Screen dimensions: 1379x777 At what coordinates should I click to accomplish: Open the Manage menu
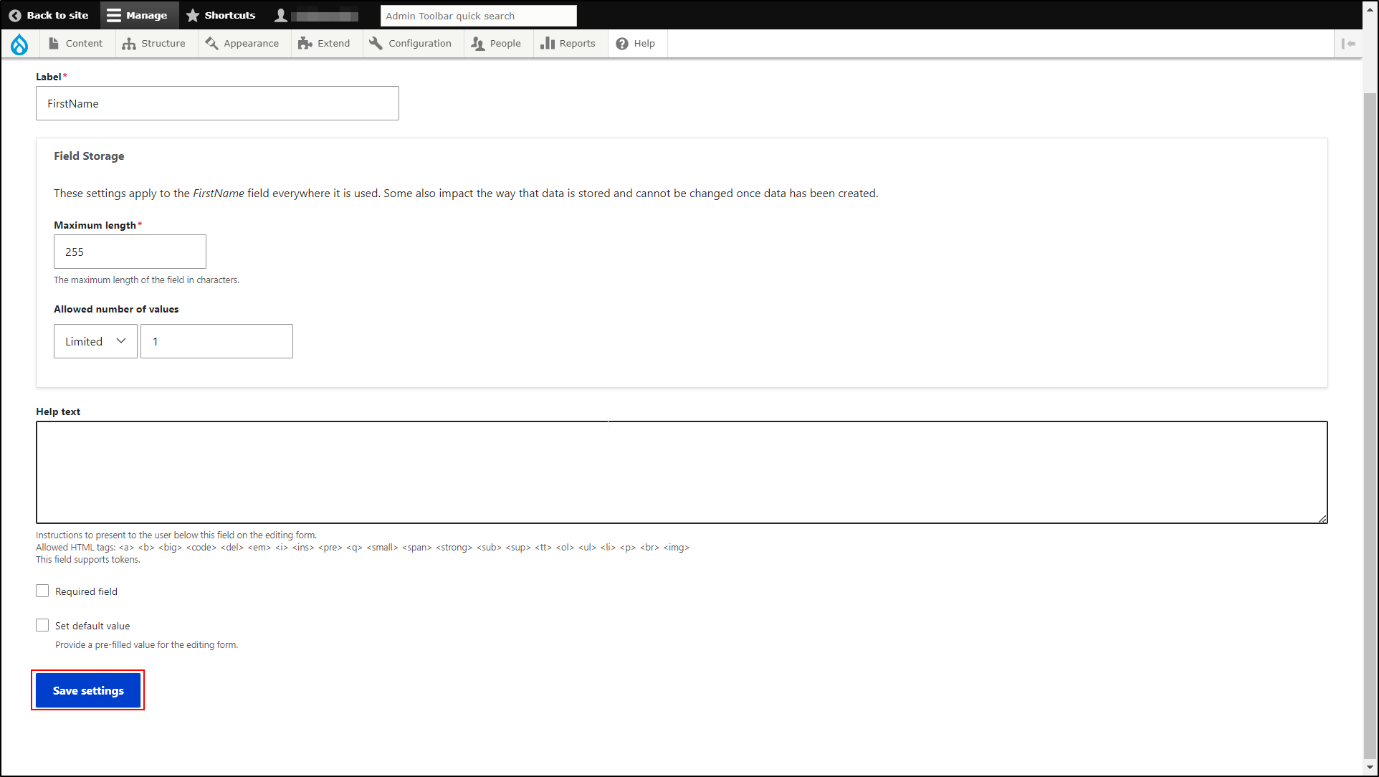(139, 15)
